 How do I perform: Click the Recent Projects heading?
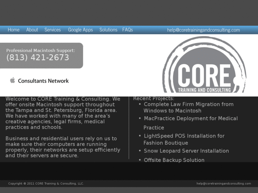pyautogui.click(x=154, y=98)
